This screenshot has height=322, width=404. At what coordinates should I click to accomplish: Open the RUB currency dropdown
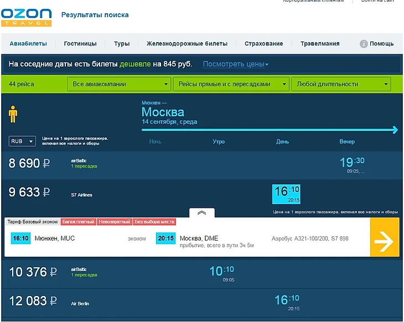[x=22, y=141]
